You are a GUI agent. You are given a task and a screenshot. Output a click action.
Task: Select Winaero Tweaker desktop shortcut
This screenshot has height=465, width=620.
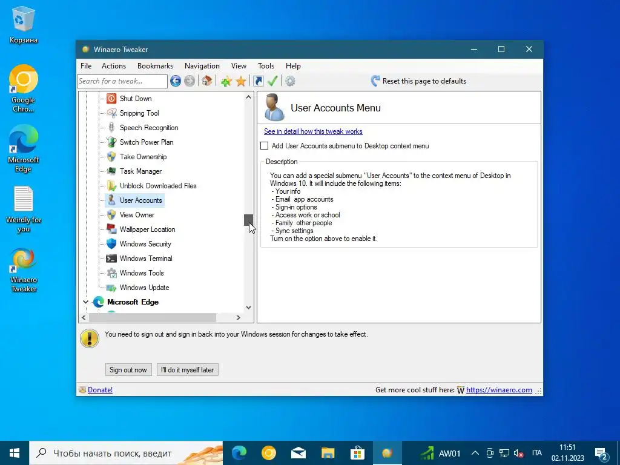point(24,270)
